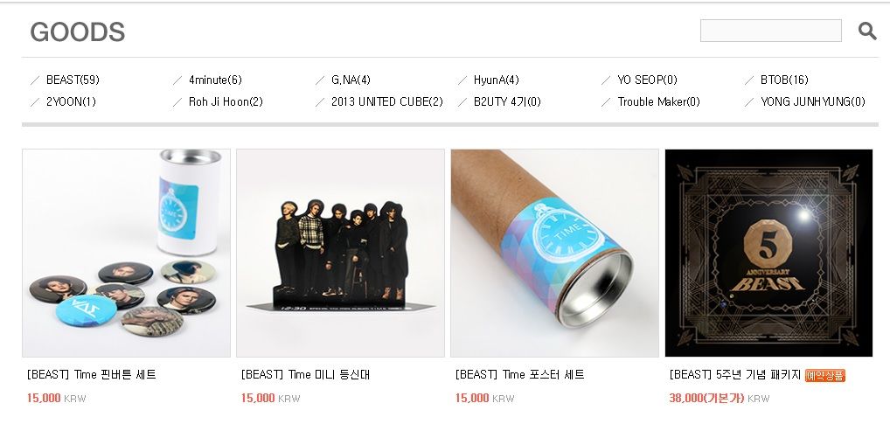Click the search input field
890x431 pixels.
click(770, 31)
